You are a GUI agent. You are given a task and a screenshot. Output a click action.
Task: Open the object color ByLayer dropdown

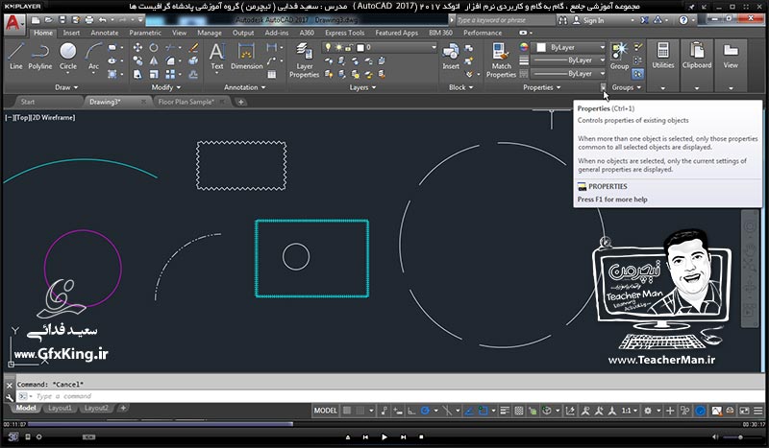[x=569, y=48]
